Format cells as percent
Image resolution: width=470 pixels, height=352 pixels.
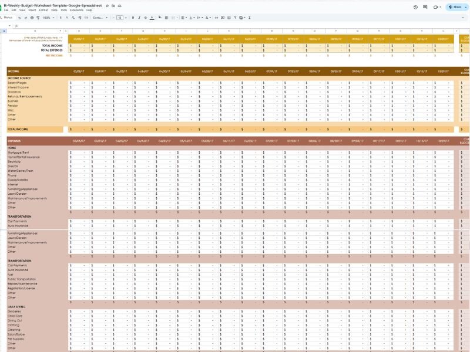click(67, 18)
